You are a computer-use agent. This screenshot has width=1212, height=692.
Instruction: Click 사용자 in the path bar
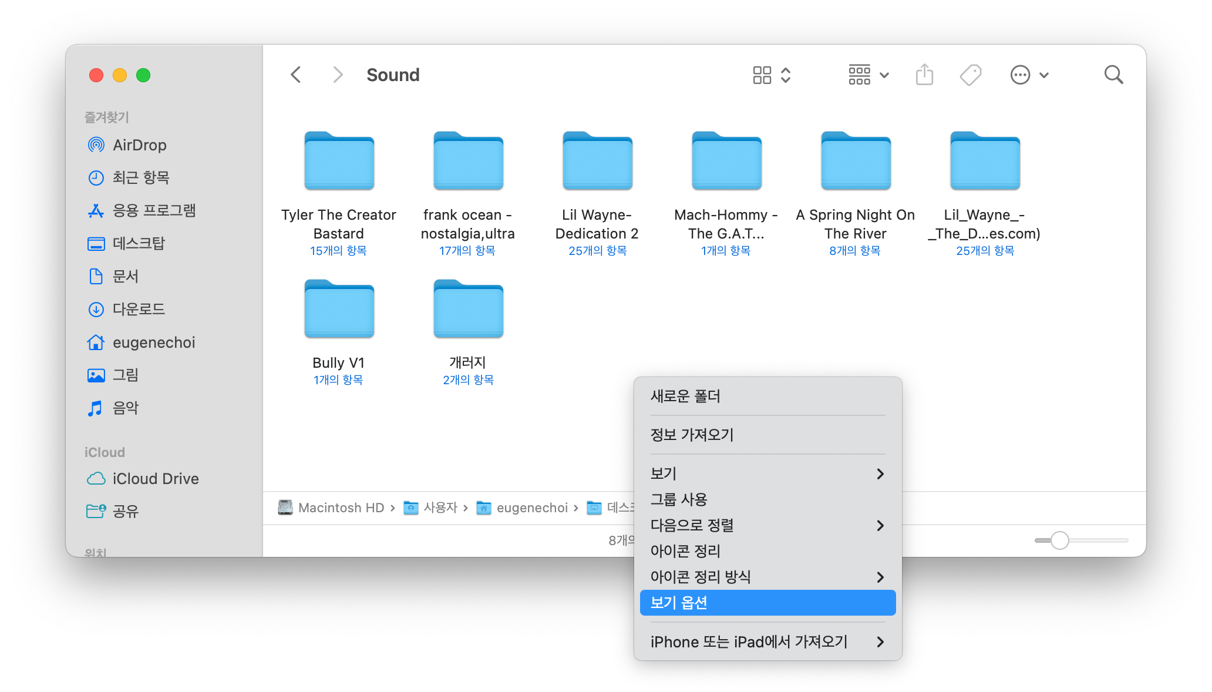click(440, 508)
